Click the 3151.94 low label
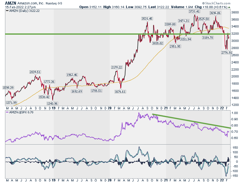244x183 pixels. point(186,39)
